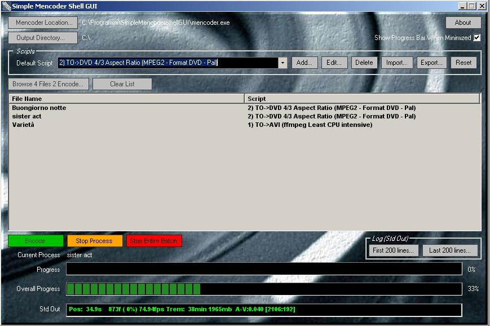Expand the Default Script dropdown arrow

[282, 63]
